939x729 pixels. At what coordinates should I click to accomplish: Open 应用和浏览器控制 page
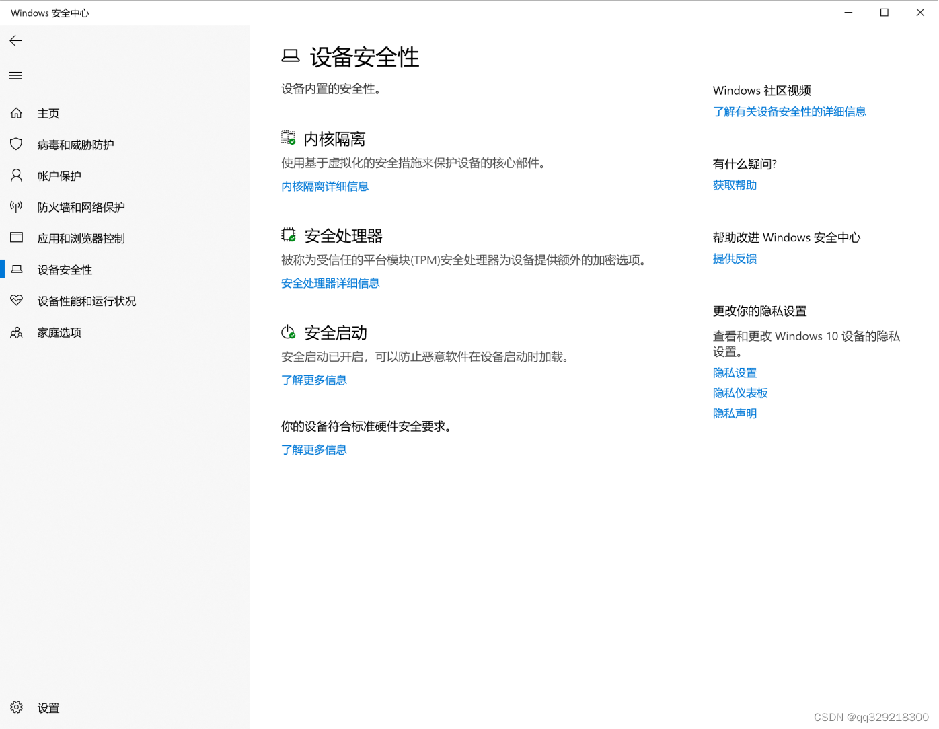[125, 238]
